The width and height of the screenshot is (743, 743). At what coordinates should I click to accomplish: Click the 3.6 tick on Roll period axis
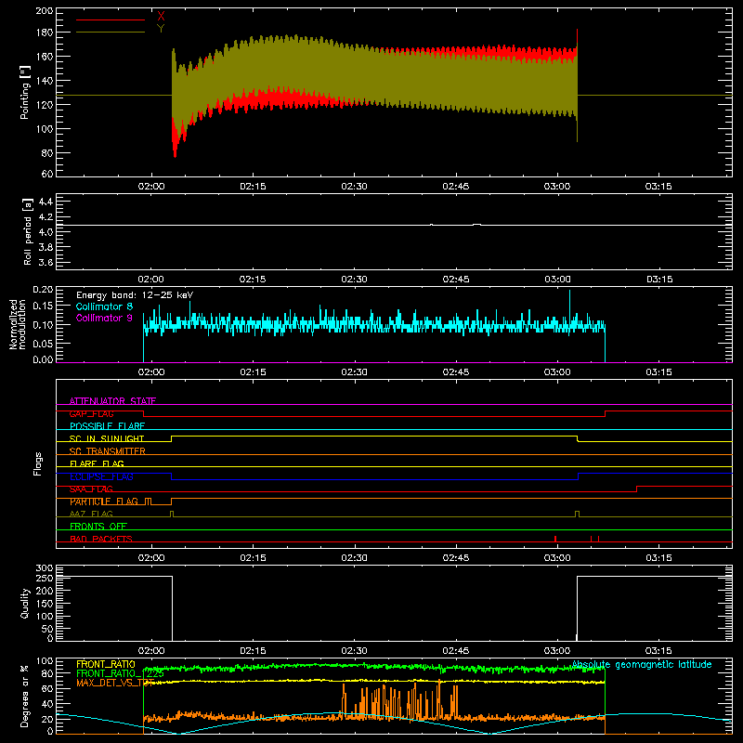(46, 262)
